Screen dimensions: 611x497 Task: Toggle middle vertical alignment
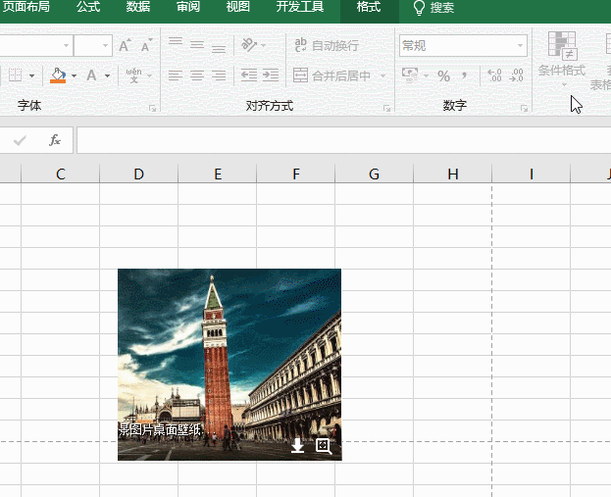(197, 45)
